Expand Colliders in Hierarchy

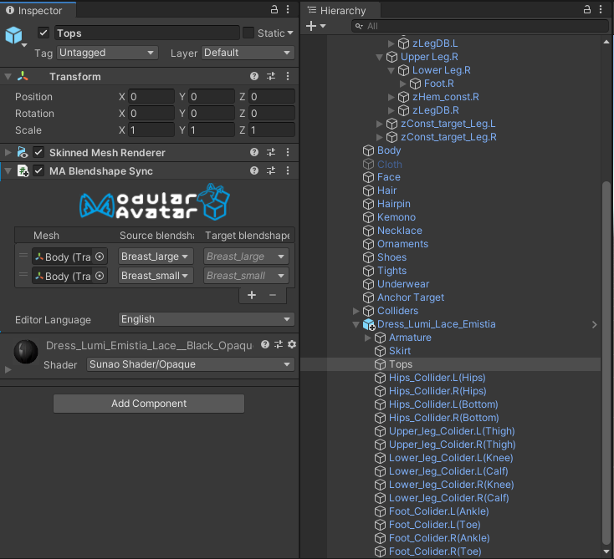pos(356,311)
